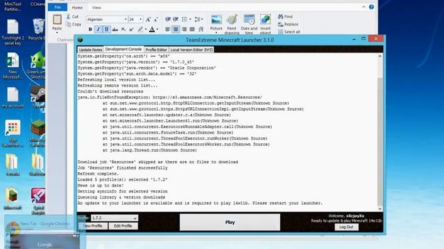Toggle strikethrough formatting in WordPad
This screenshot has height=249, width=444.
(x=115, y=29)
